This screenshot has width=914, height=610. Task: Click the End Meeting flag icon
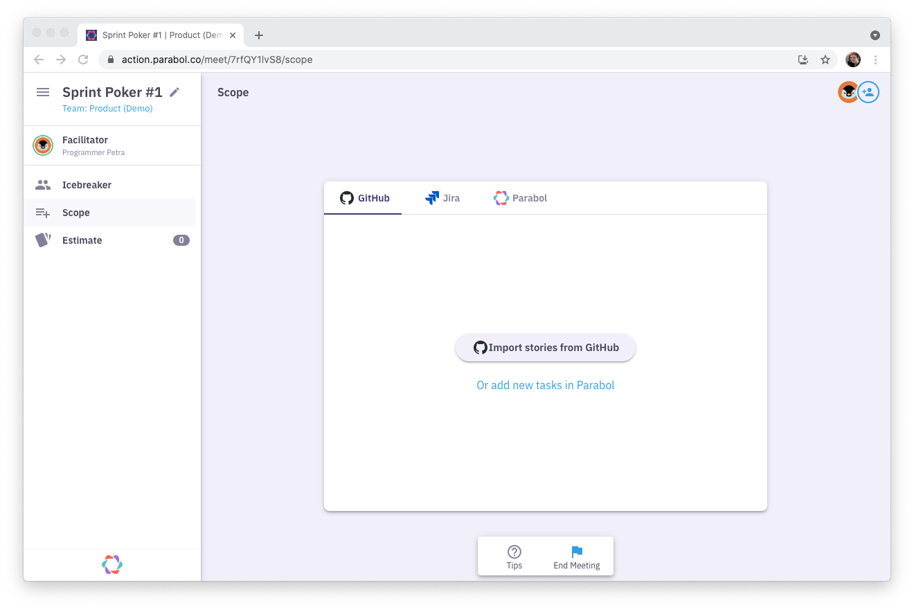coord(577,550)
